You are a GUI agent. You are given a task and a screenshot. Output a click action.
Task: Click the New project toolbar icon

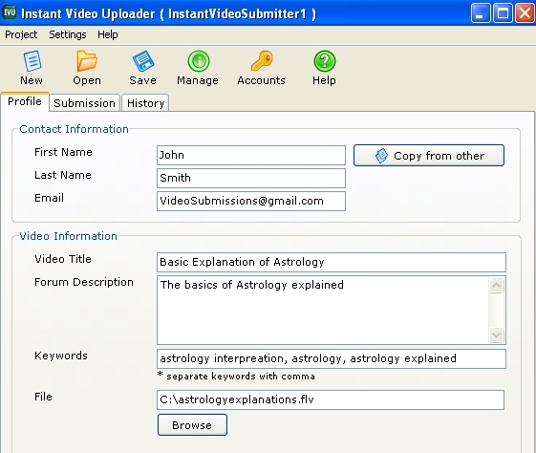(x=32, y=61)
